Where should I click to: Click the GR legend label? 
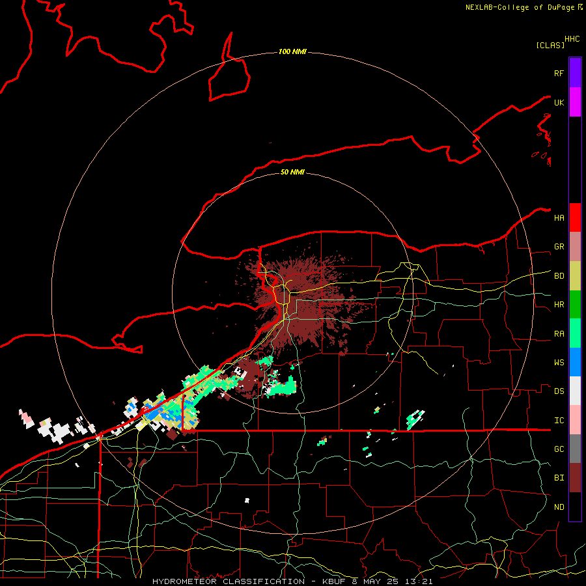tap(559, 247)
